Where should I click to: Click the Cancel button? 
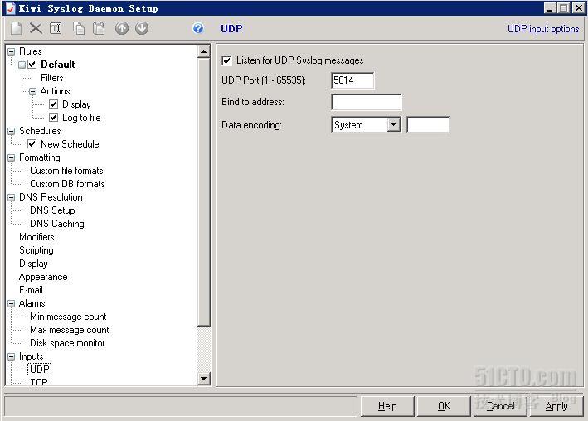click(x=500, y=406)
